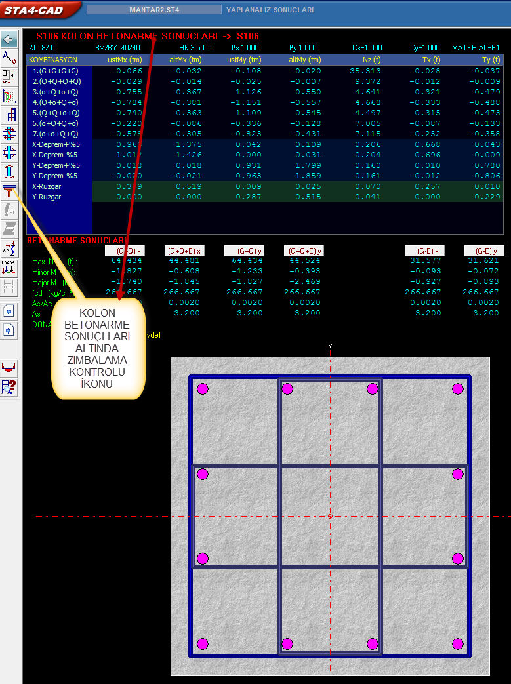Click the (G-E) x header button
The height and width of the screenshot is (684, 511).
(x=424, y=251)
